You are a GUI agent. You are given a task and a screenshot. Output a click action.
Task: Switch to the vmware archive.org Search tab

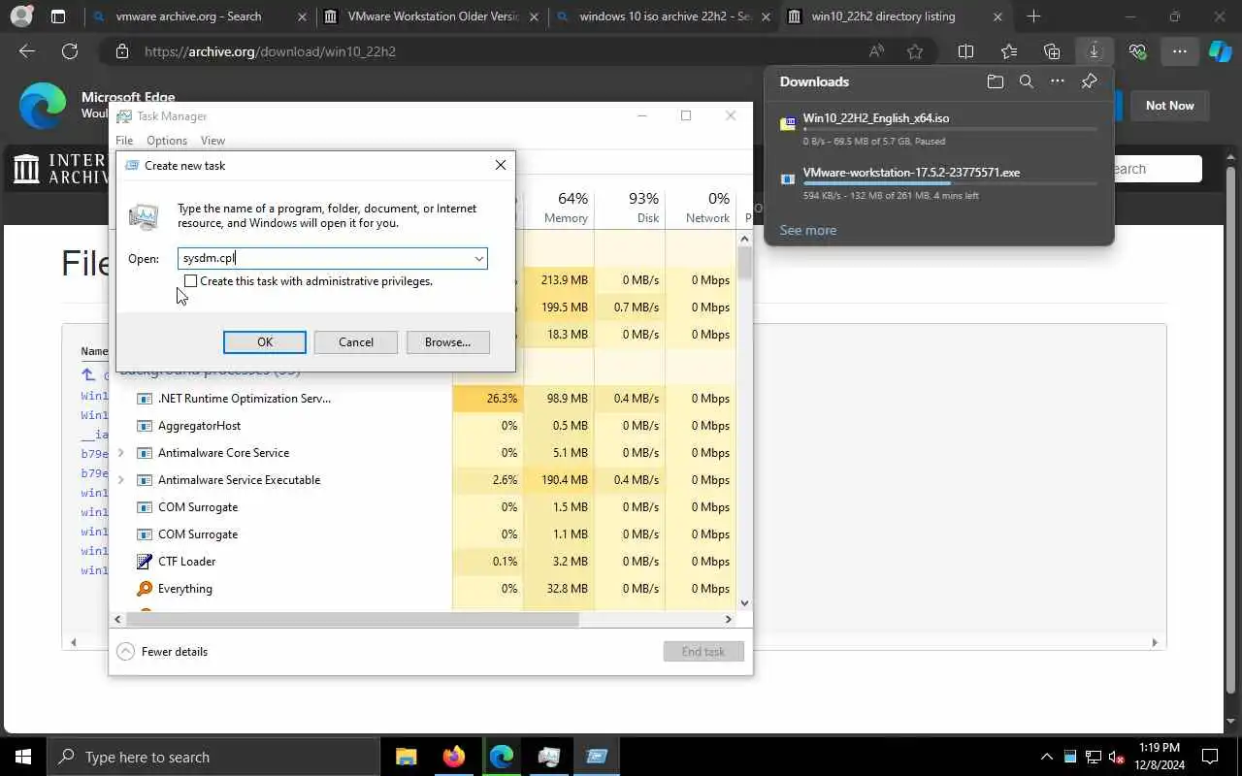(x=199, y=16)
